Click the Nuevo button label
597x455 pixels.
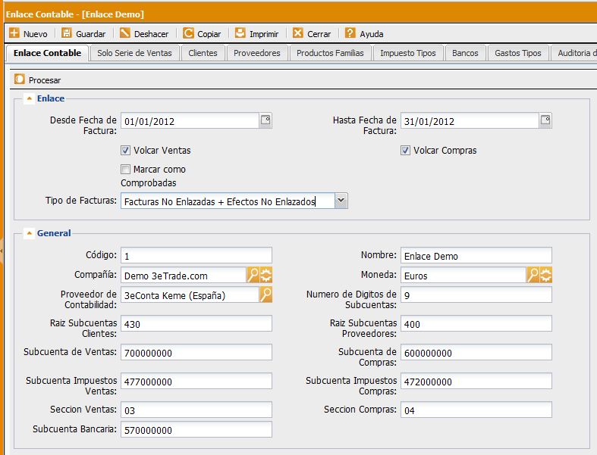click(36, 34)
